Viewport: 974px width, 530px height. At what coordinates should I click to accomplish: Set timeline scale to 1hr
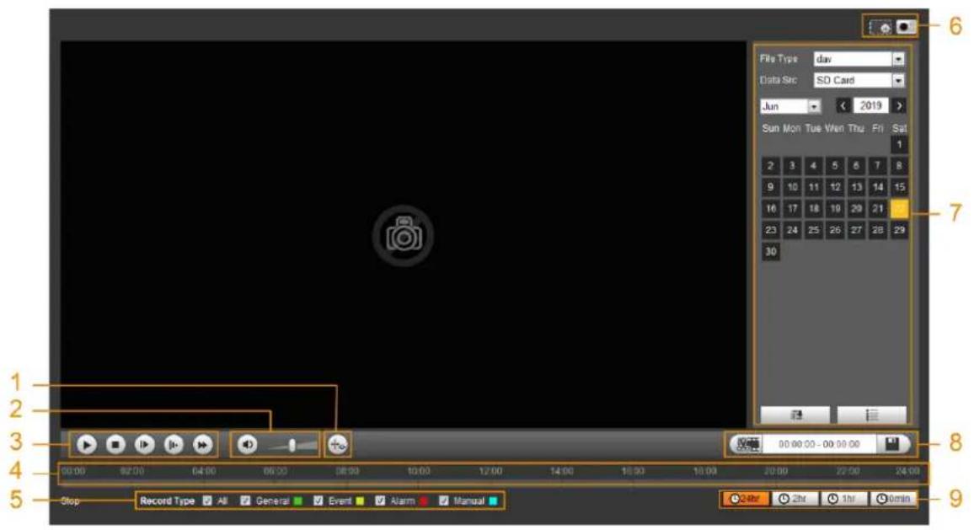point(843,499)
